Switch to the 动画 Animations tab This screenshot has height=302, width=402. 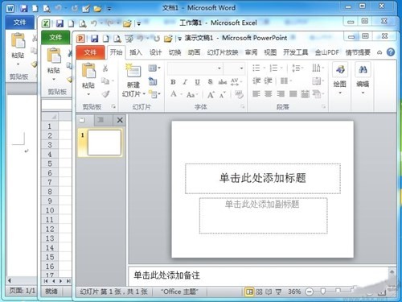[x=194, y=52]
